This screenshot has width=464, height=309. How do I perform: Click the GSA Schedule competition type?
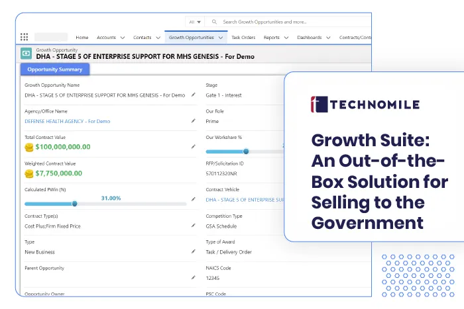point(221,226)
